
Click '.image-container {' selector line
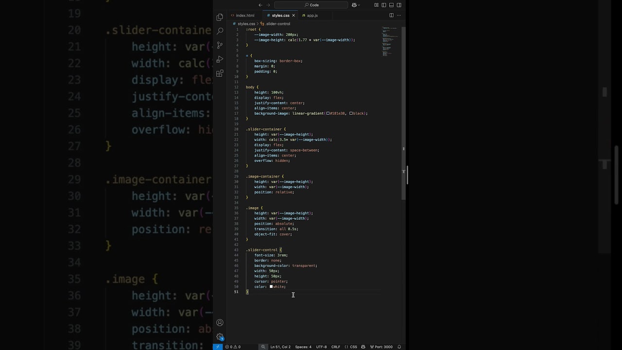tap(265, 176)
